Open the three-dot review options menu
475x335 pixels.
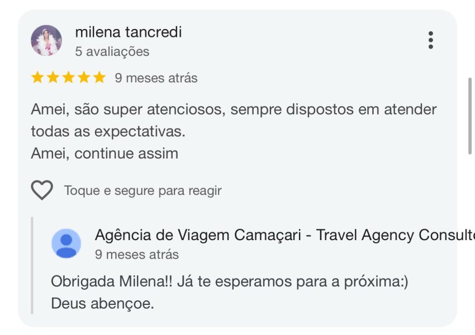430,40
